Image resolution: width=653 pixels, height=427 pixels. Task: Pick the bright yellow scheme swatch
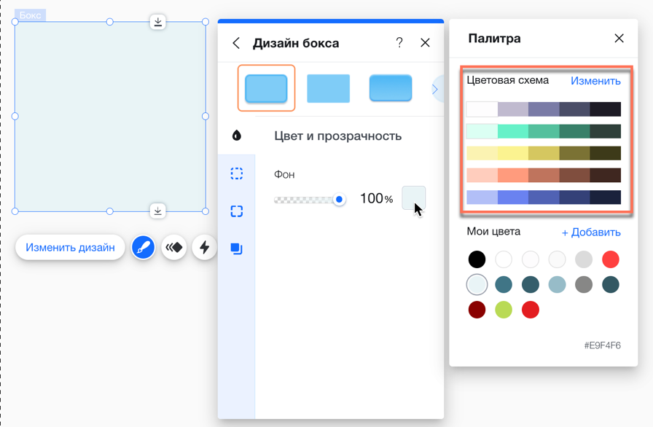point(513,153)
